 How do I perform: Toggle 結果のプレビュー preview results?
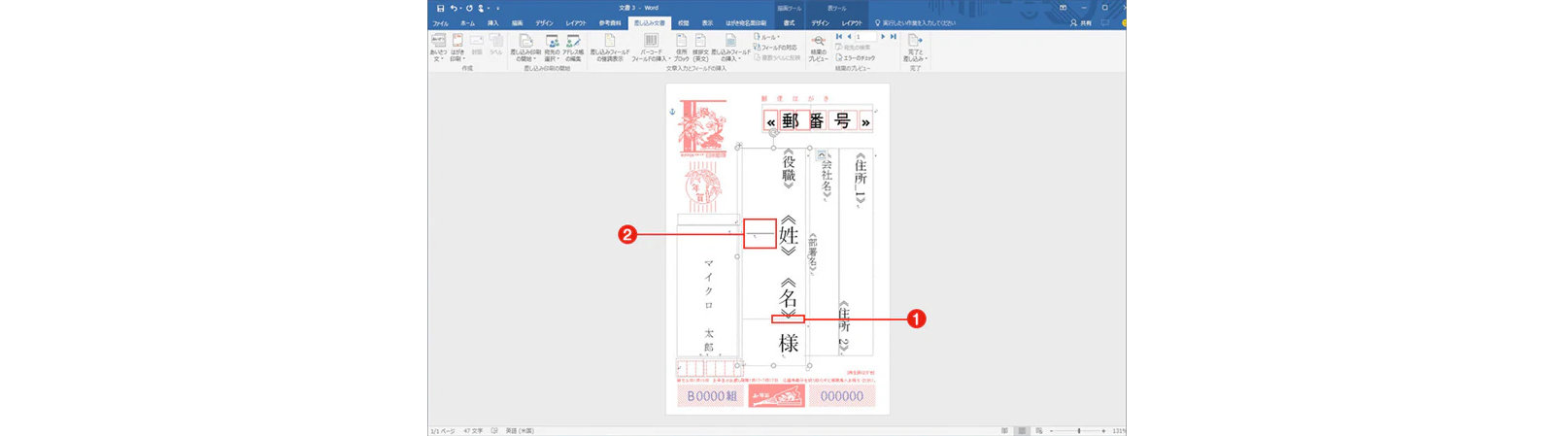pos(818,48)
